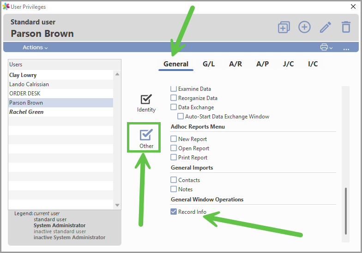This screenshot has width=362, height=253.
Task: Click the privileges panel scrollbar thumb
Action: pyautogui.click(x=345, y=211)
